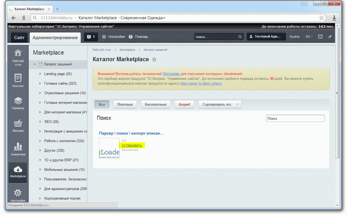Expand Отраслевые решения (14) category

40,93
